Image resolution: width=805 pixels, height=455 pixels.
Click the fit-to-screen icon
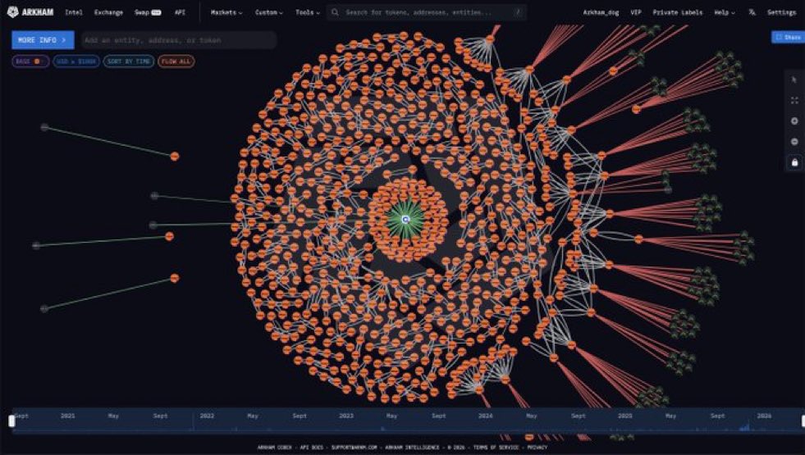point(794,101)
